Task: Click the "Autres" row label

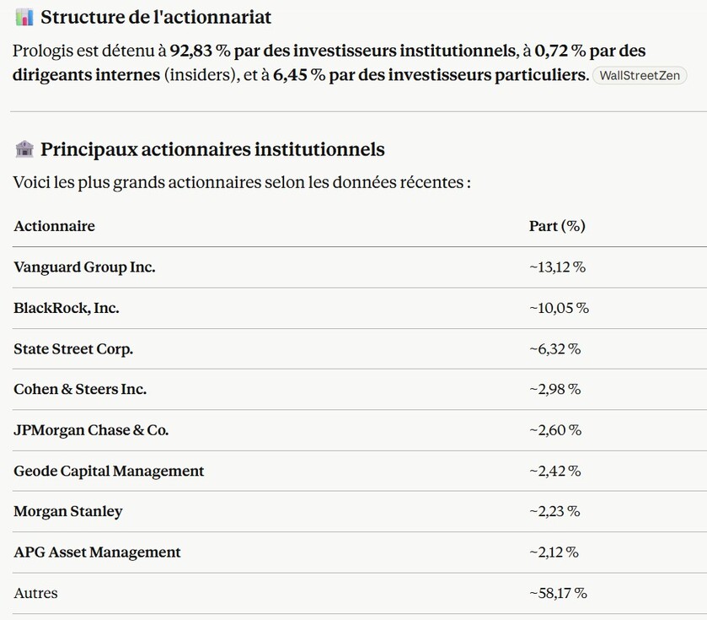Action: point(36,593)
